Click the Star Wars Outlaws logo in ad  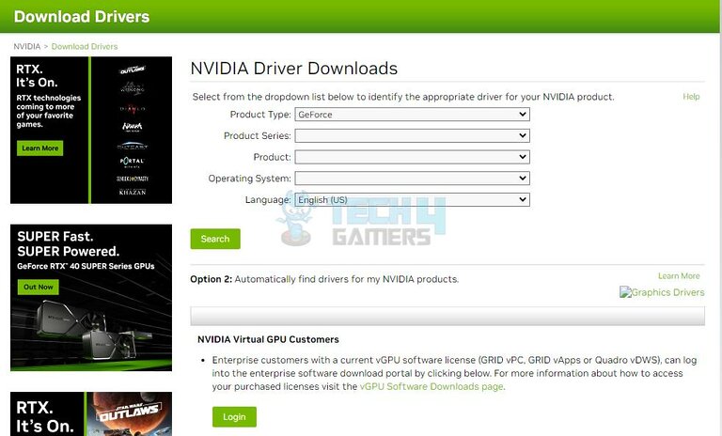(x=133, y=70)
